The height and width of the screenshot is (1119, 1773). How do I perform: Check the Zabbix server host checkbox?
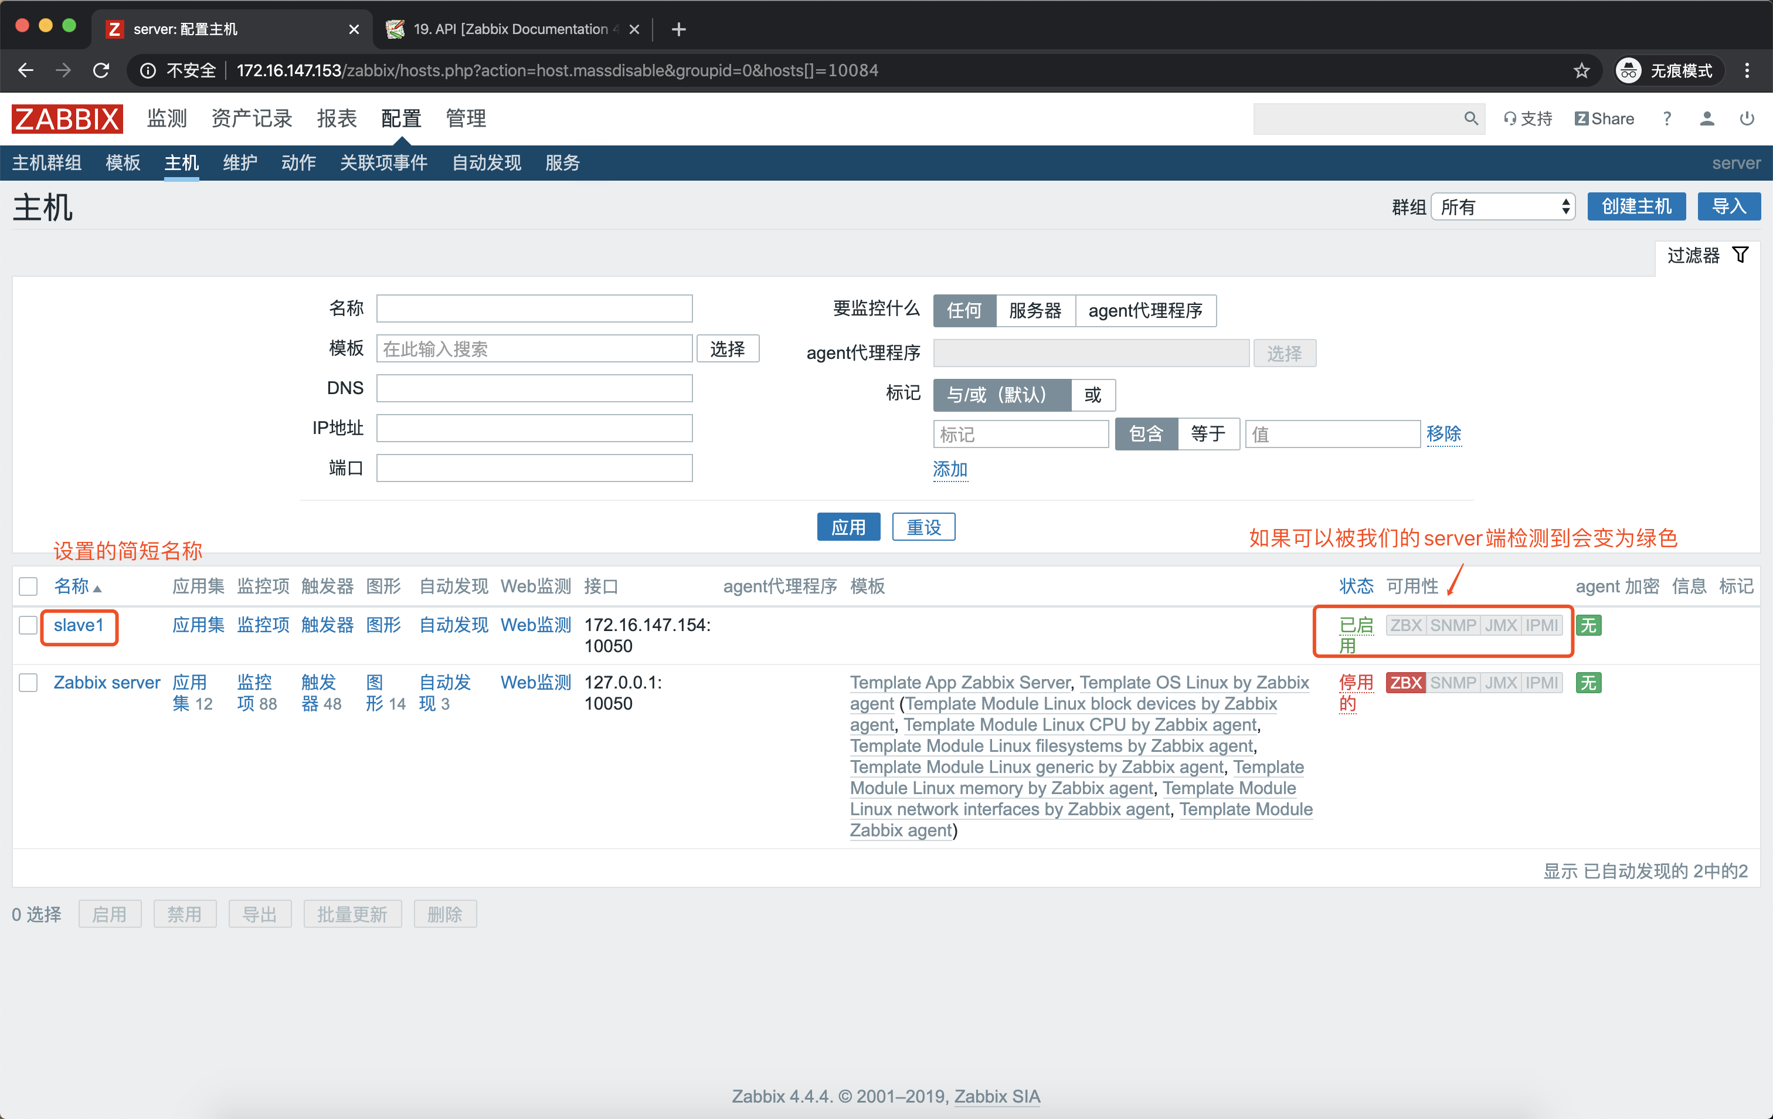coord(28,683)
